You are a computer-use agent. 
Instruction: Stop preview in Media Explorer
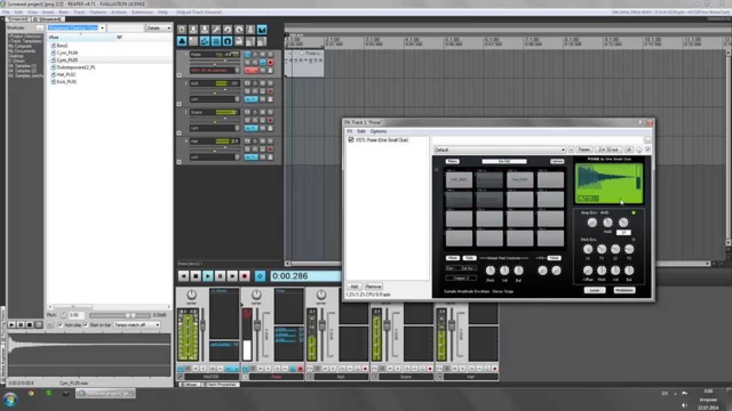click(x=29, y=324)
